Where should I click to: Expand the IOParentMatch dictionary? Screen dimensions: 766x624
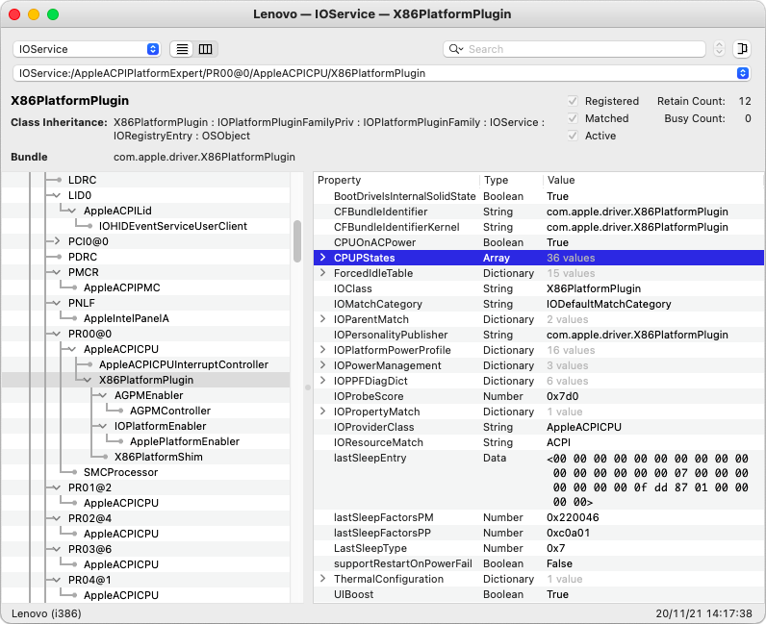[323, 319]
